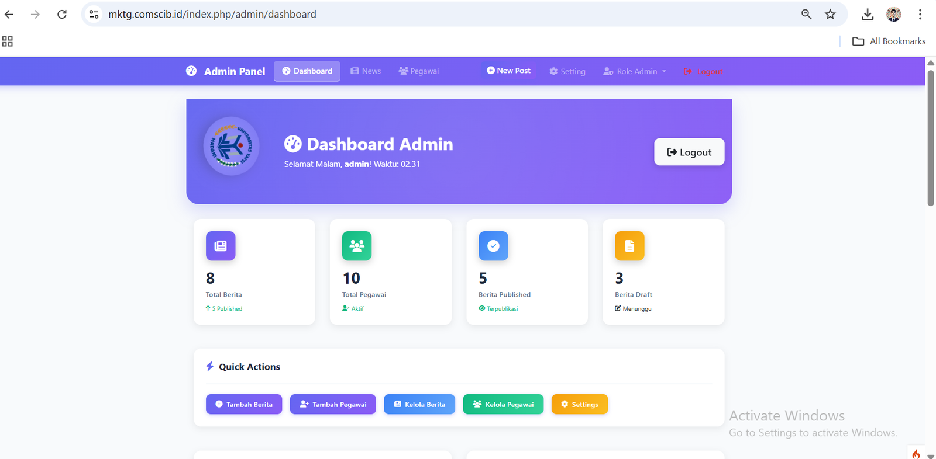Click the 'Menunggu' status text

tap(637, 308)
